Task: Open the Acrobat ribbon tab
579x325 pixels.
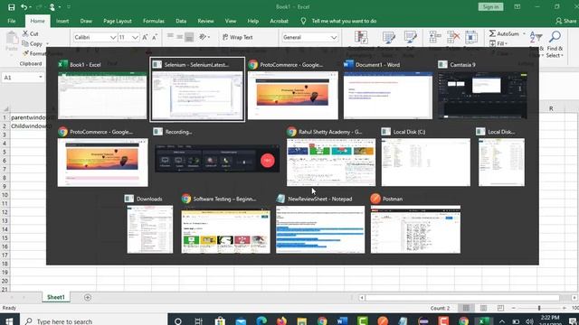Action: point(279,21)
